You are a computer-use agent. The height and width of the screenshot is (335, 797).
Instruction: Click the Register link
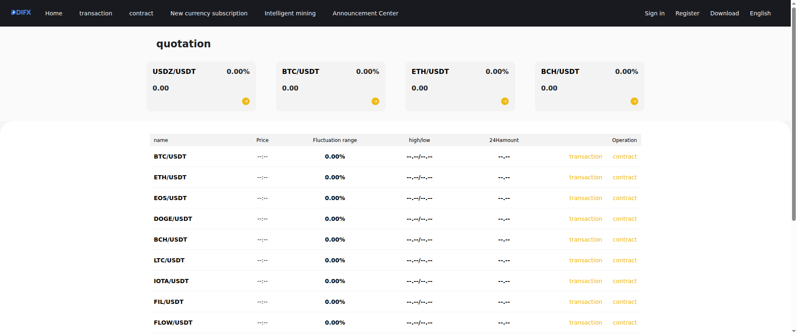687,13
